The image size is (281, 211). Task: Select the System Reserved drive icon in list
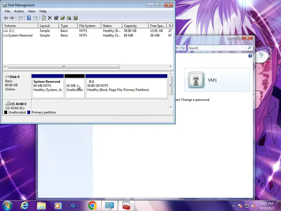[x=5, y=35]
